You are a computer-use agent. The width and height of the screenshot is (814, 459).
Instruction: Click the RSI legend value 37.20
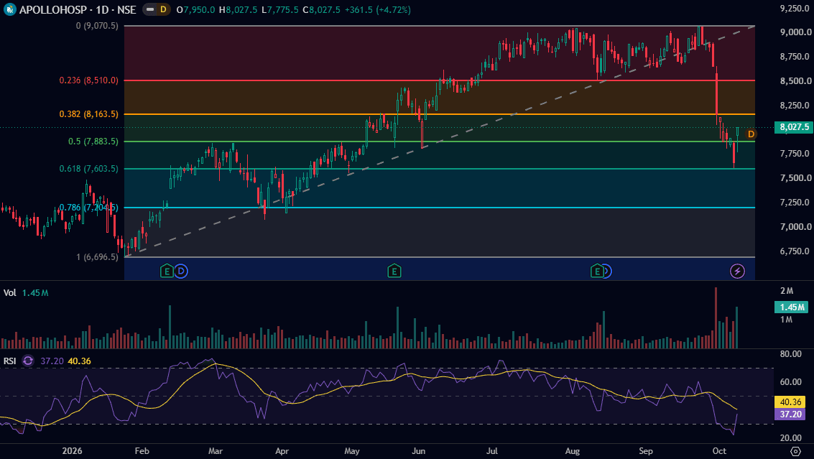(x=52, y=361)
